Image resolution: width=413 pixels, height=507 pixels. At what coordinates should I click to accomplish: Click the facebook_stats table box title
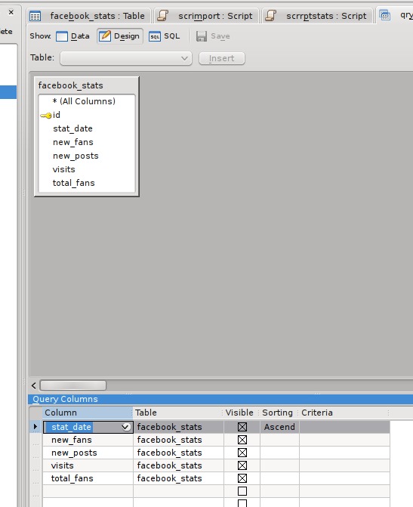point(70,85)
